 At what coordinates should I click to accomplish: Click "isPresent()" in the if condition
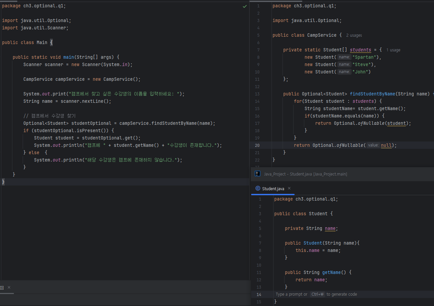(97, 130)
